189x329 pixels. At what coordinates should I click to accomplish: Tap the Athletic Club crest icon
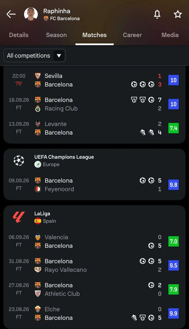click(38, 294)
